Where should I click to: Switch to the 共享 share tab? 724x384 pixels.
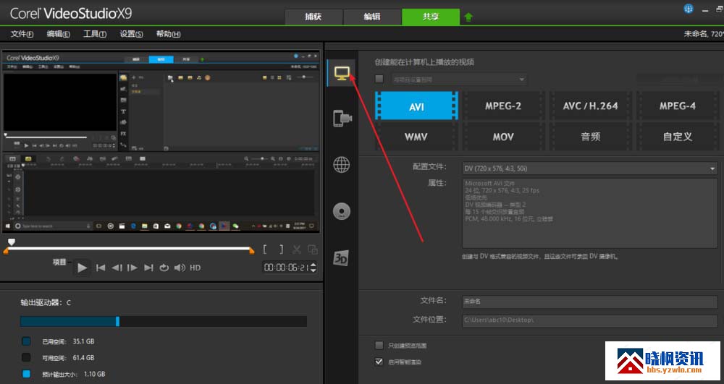pyautogui.click(x=431, y=17)
